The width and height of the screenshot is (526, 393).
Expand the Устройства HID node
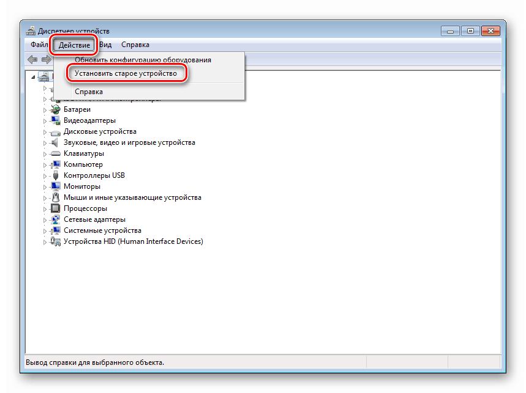point(45,242)
